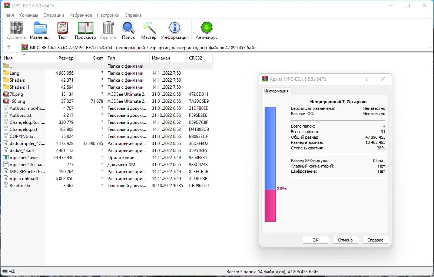Confirm the dialog with the OK button
Image resolution: width=434 pixels, height=277 pixels.
315,240
